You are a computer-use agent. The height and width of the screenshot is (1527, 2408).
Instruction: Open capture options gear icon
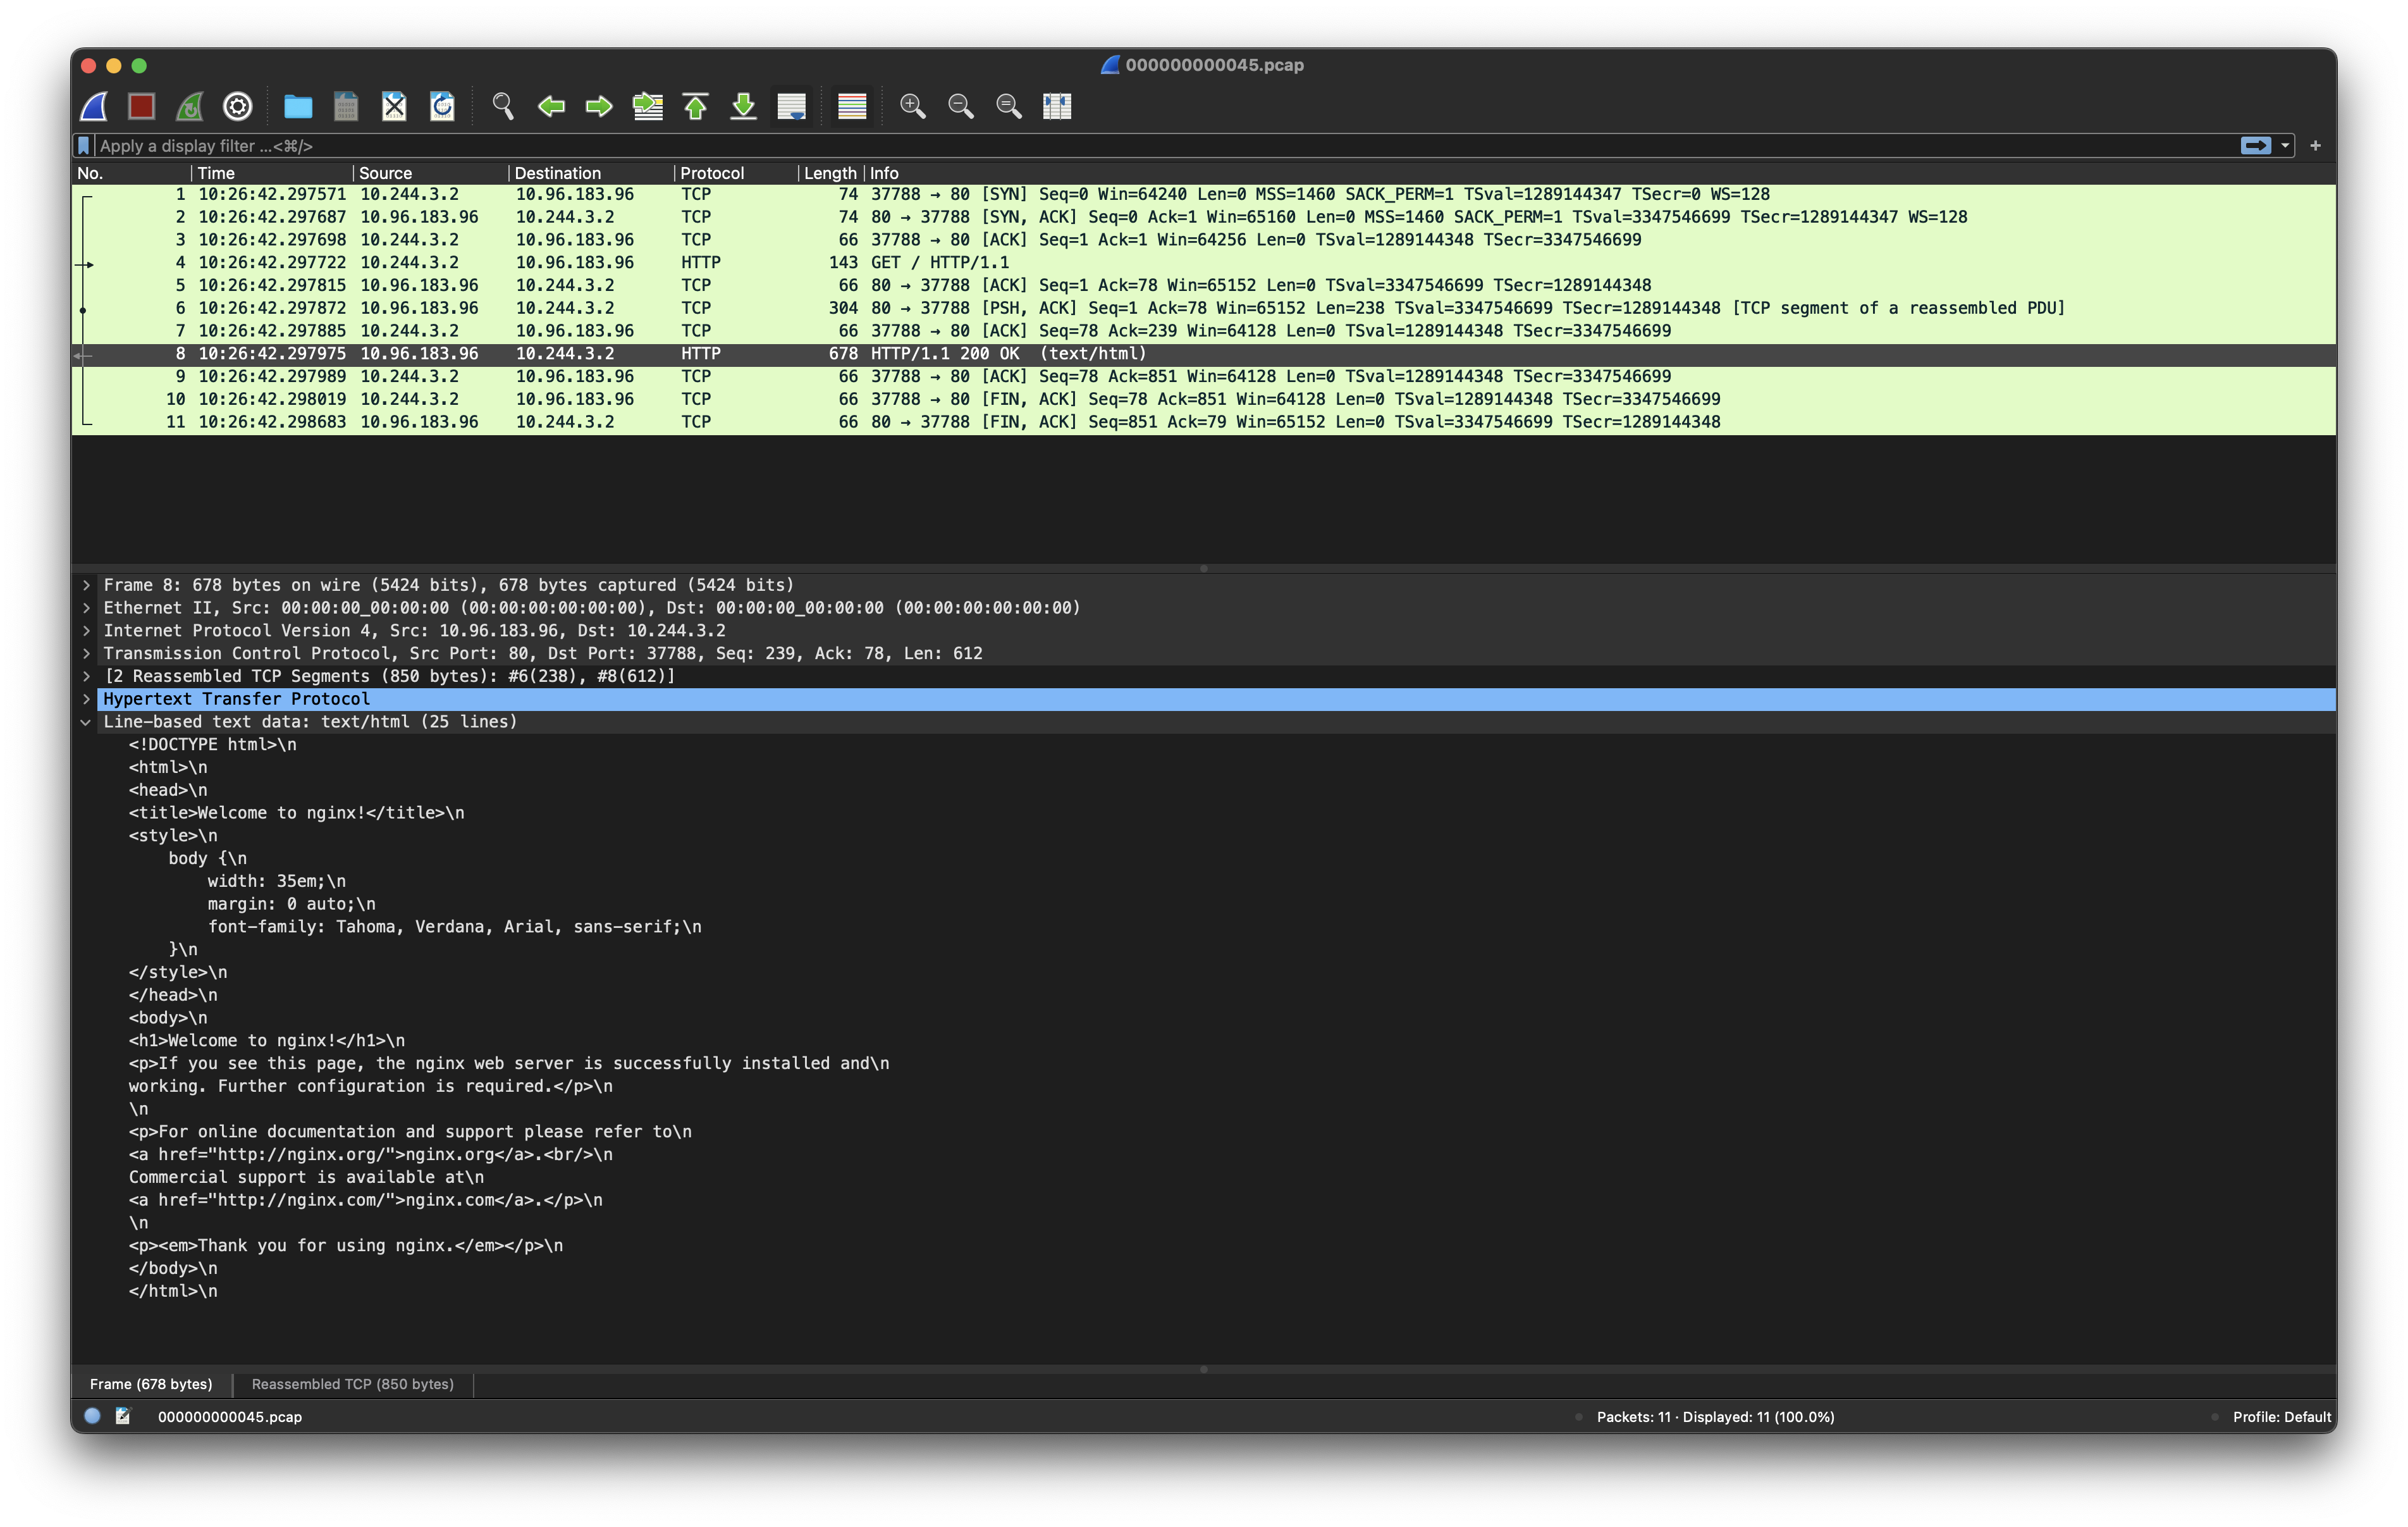238,106
